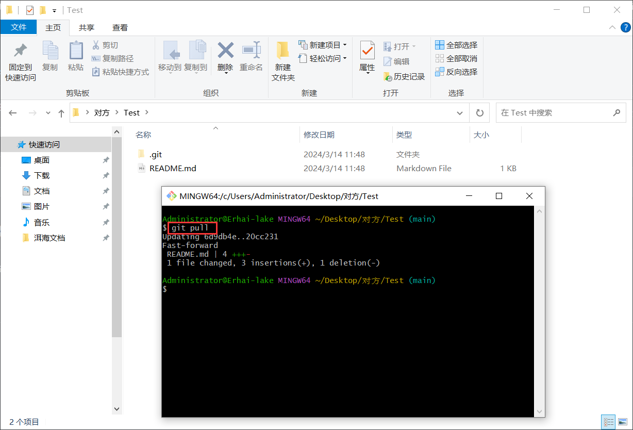Click the Rename icon in ribbon
633x430 pixels.
pos(251,51)
